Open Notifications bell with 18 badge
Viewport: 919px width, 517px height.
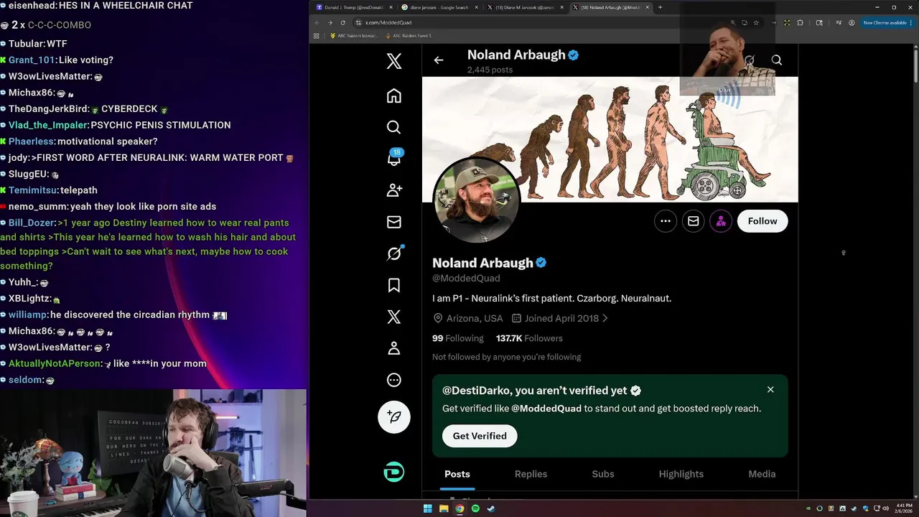[394, 158]
